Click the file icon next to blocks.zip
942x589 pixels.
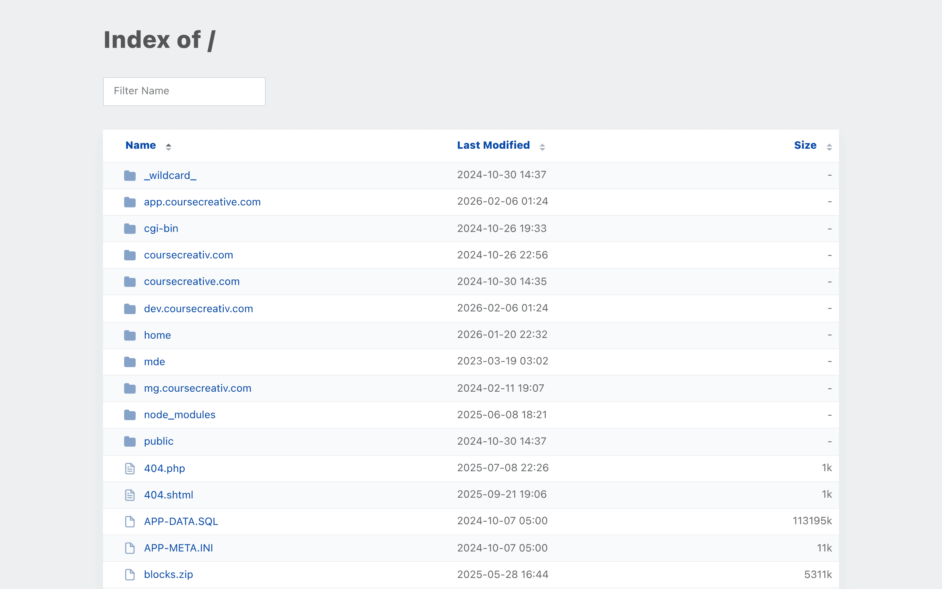click(x=130, y=574)
